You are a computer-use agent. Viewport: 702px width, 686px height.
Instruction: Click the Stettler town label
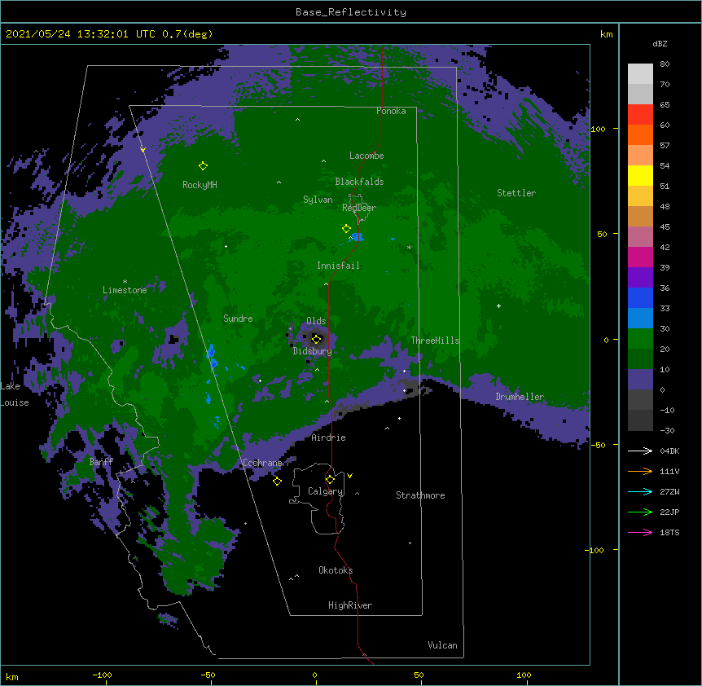click(x=516, y=193)
